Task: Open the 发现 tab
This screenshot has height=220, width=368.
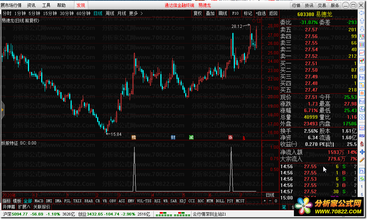Action: click(x=81, y=5)
